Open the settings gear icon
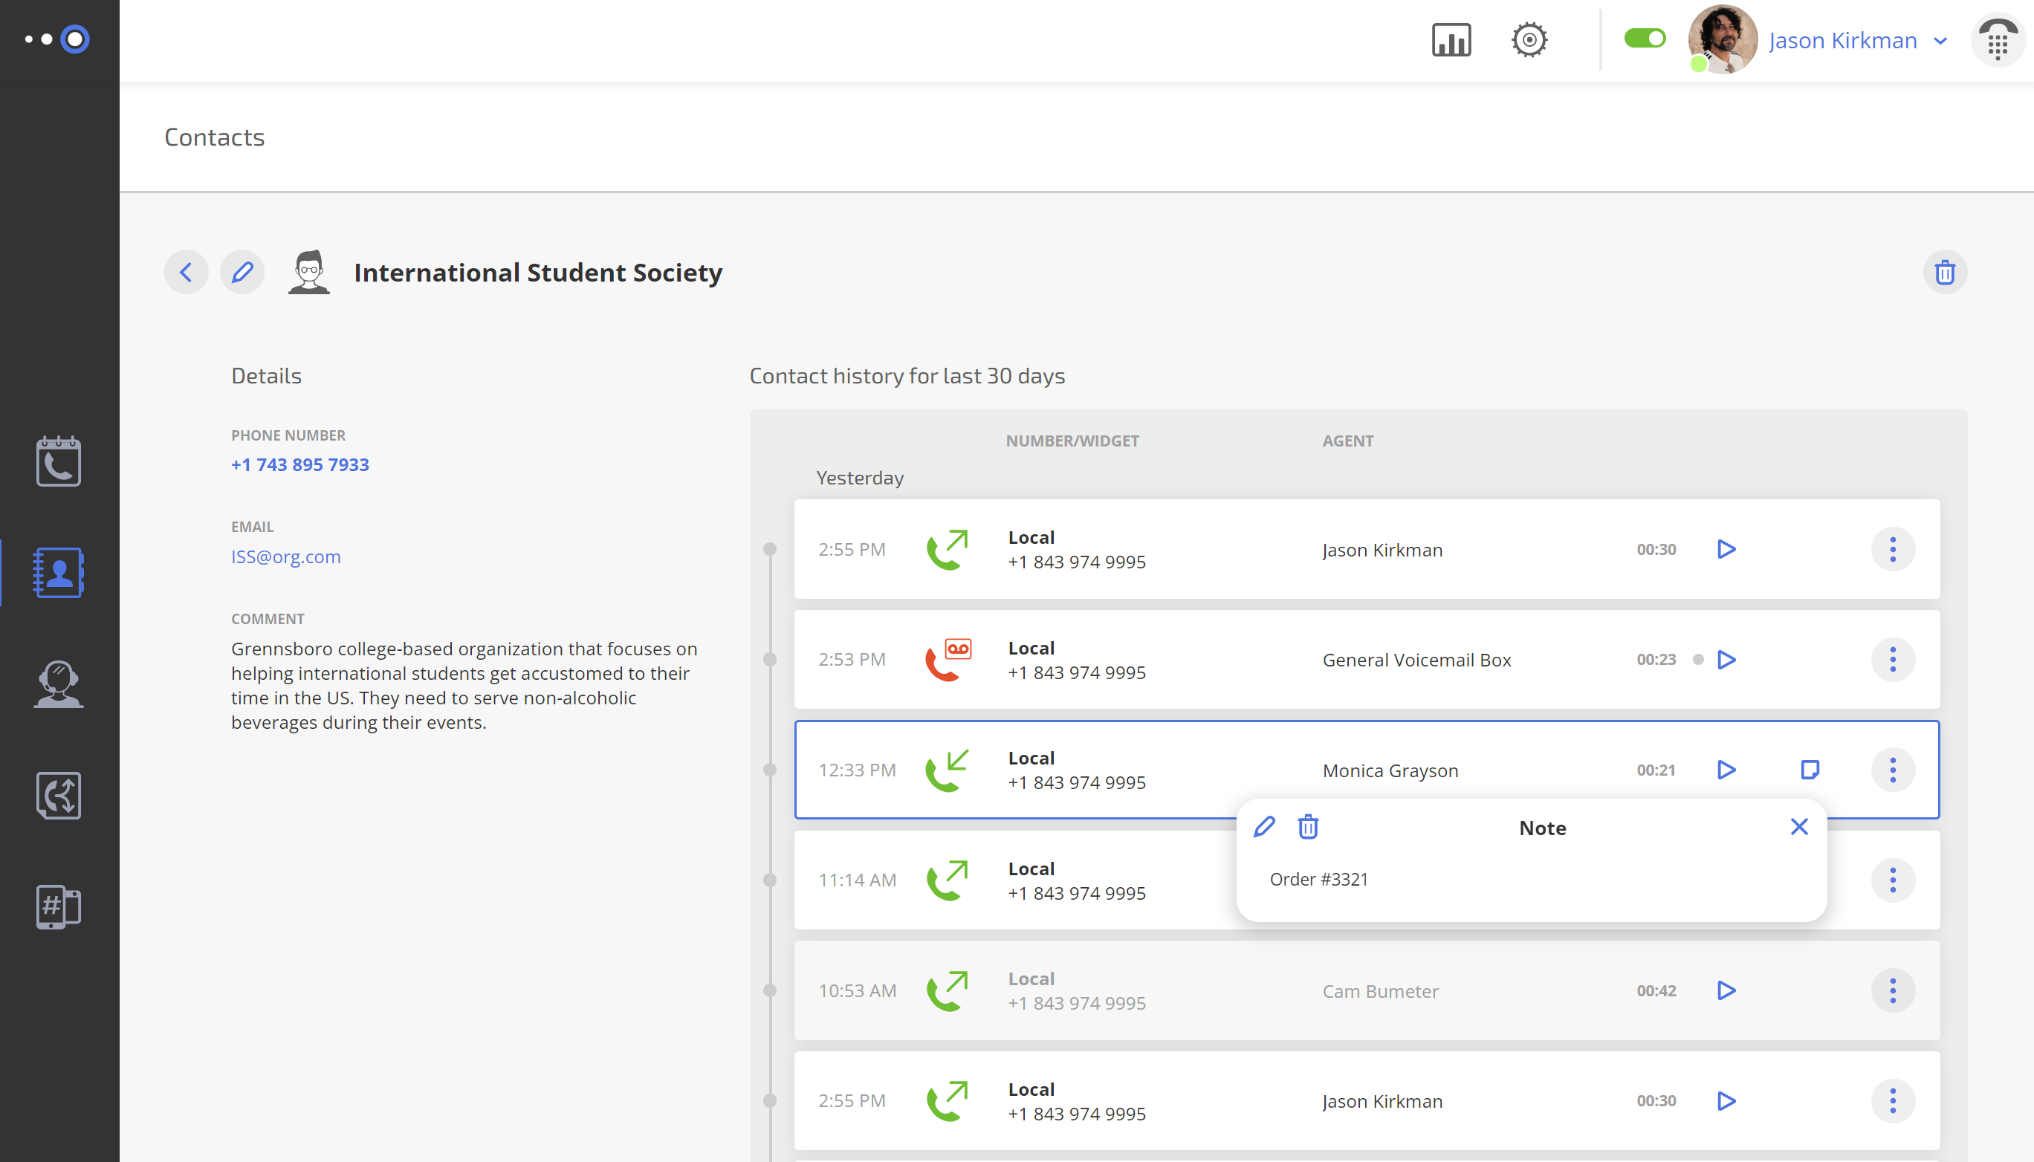Screen dimensions: 2034x1162 1529,40
